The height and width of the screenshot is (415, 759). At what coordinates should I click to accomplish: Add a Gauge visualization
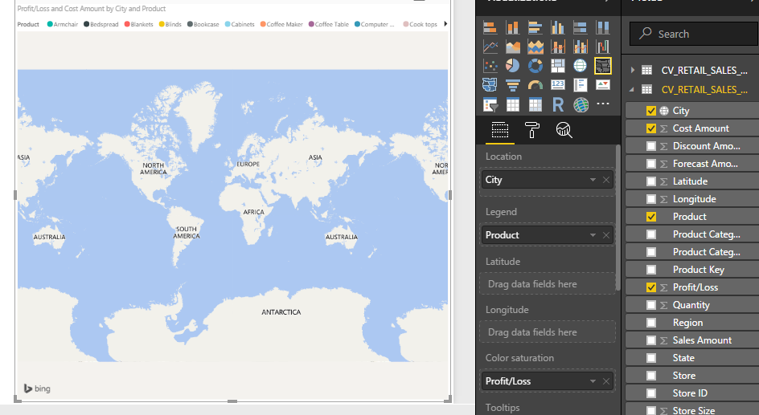point(535,85)
